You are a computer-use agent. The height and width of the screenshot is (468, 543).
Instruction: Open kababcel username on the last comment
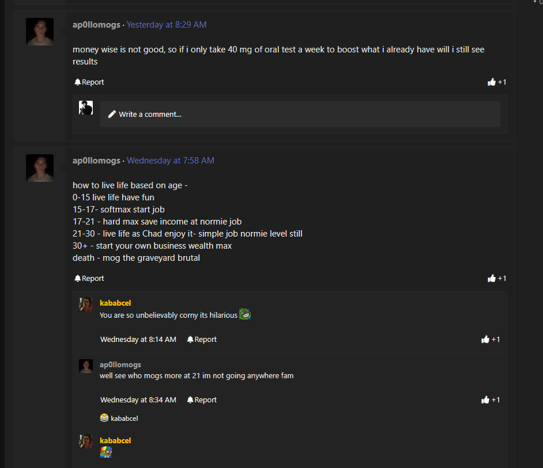coord(115,440)
